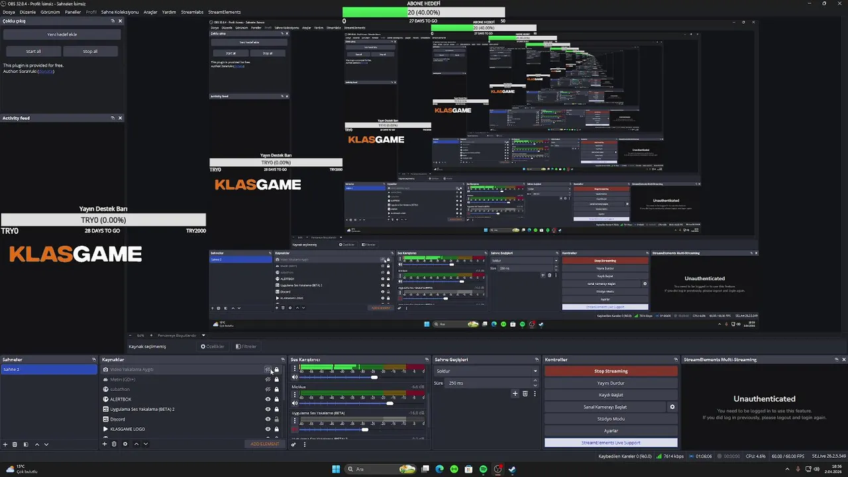Show the subathon source
Viewport: 848px width, 477px height.
point(268,390)
